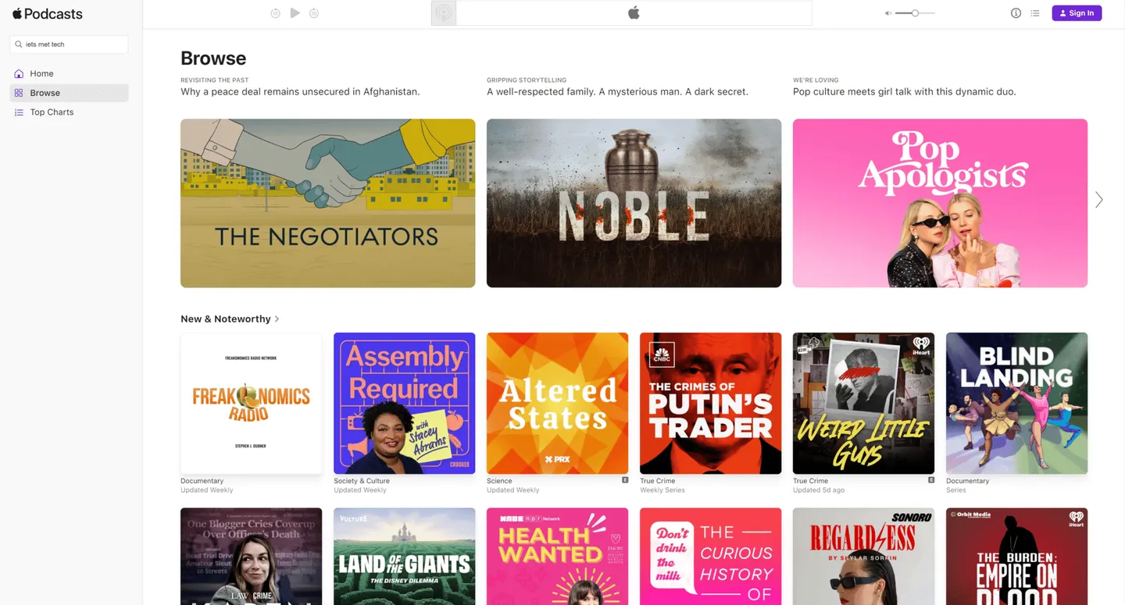
Task: Click 'Pop culture meets girl talk' description
Action: click(x=905, y=92)
